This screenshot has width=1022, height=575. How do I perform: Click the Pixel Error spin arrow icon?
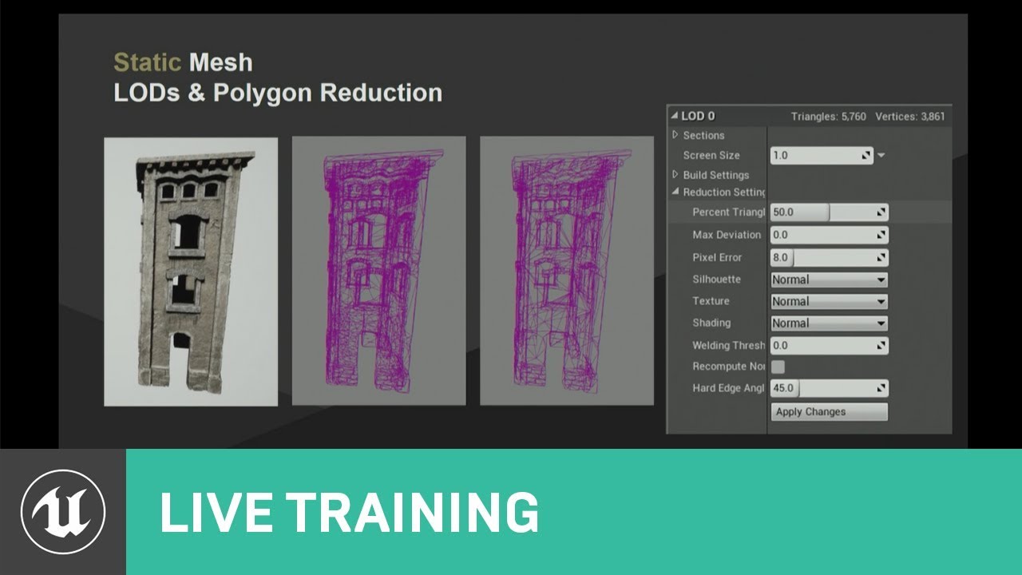881,257
